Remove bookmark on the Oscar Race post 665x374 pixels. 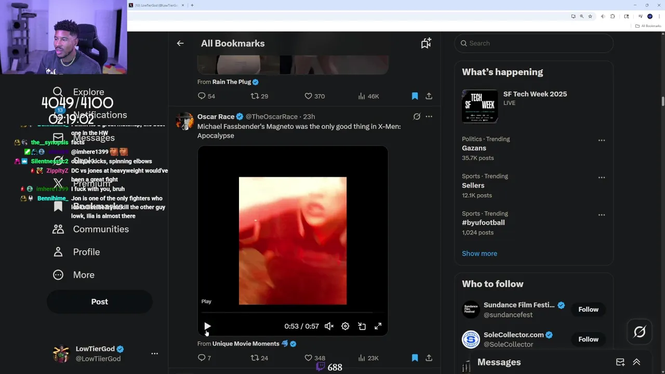point(415,358)
